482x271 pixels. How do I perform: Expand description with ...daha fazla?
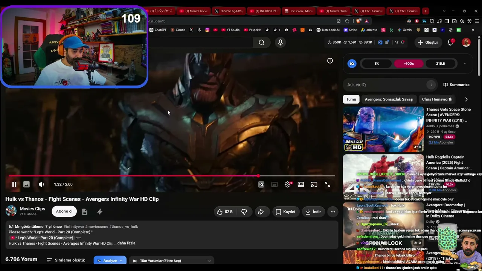pyautogui.click(x=125, y=243)
